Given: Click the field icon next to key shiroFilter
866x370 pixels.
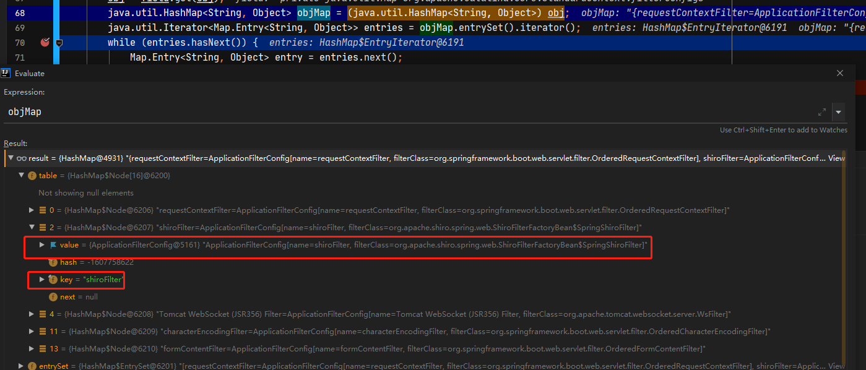Looking at the screenshot, I should click(x=53, y=280).
